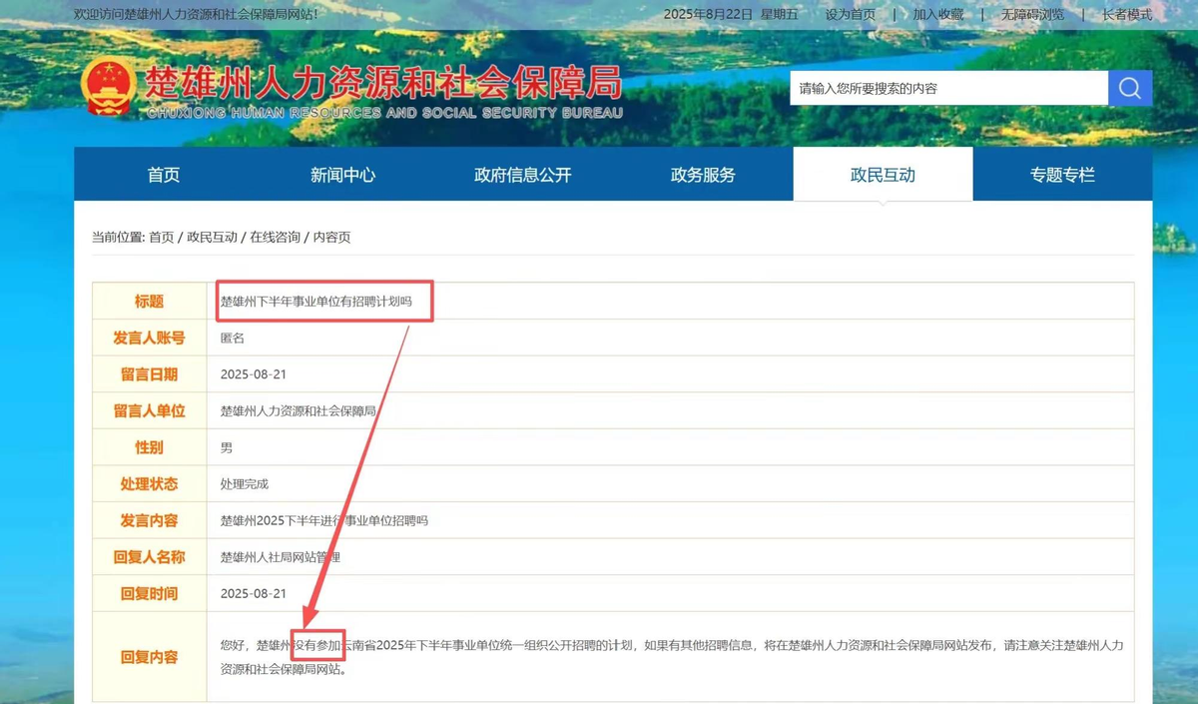Image resolution: width=1198 pixels, height=704 pixels.
Task: Click the 留言人单位 row label
Action: (x=150, y=410)
